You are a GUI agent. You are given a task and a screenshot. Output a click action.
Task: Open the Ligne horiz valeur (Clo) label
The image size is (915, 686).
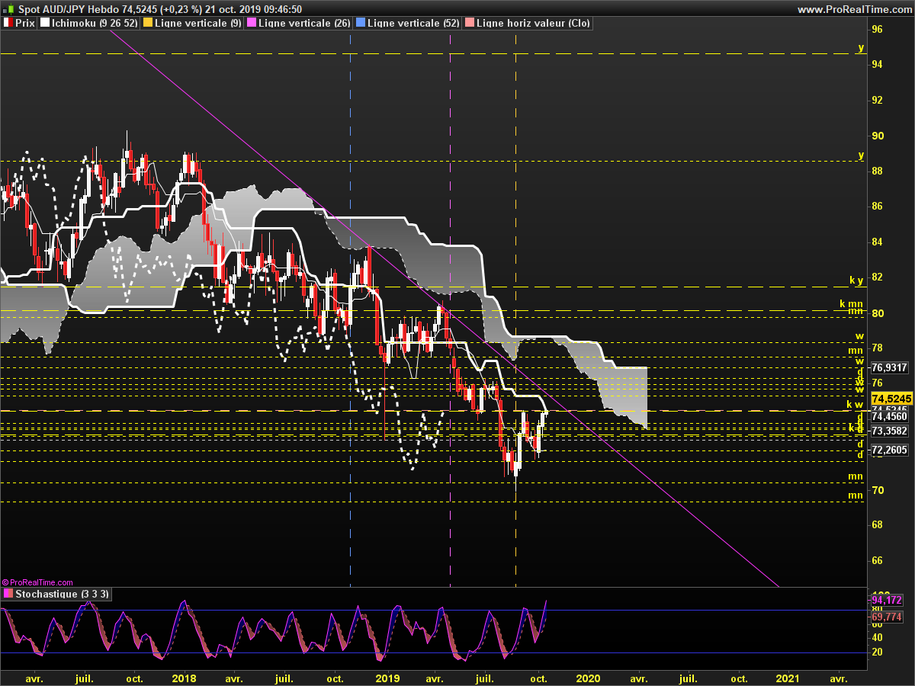[533, 24]
